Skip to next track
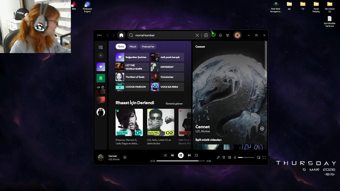The width and height of the screenshot is (340, 191). 189,155
